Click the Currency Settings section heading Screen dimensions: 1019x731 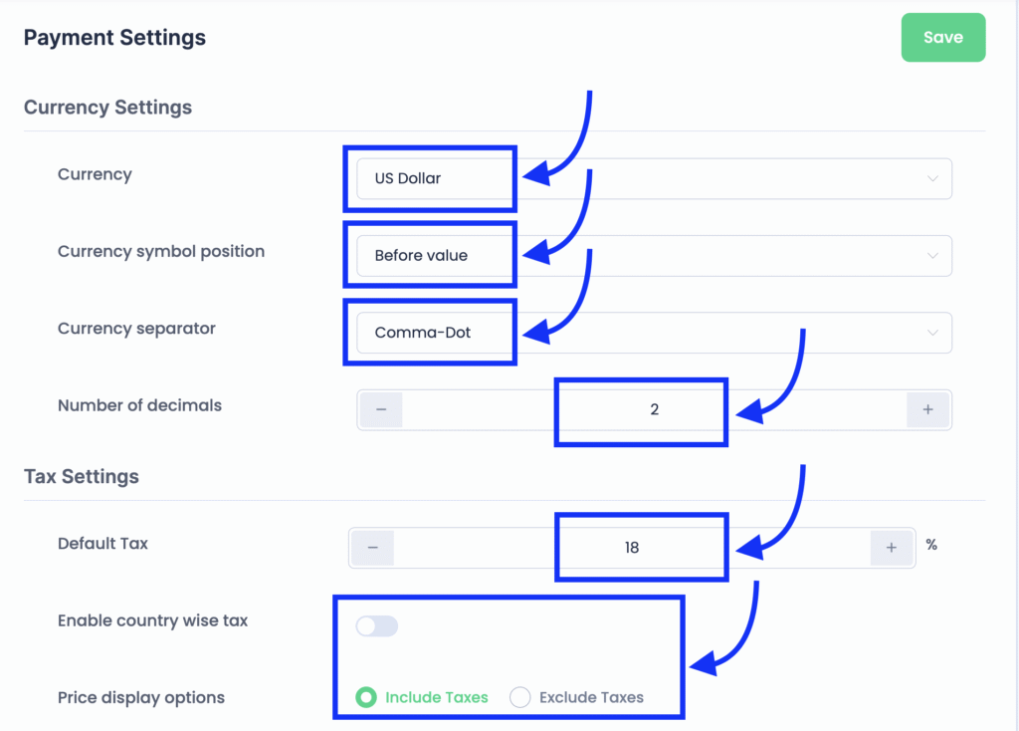[x=107, y=108]
